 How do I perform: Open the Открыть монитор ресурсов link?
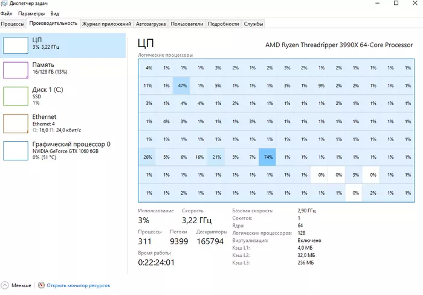[78, 285]
